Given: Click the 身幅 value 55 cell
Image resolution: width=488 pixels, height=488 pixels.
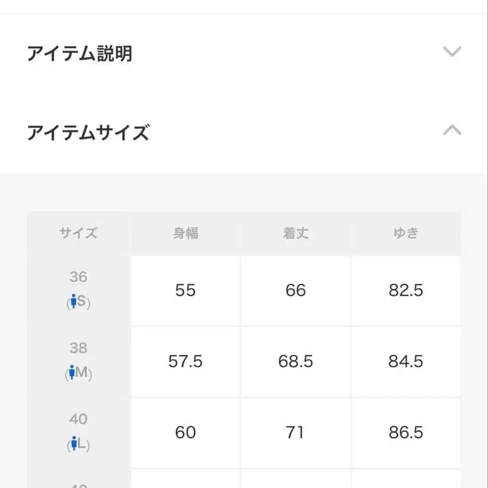Looking at the screenshot, I should (x=186, y=290).
